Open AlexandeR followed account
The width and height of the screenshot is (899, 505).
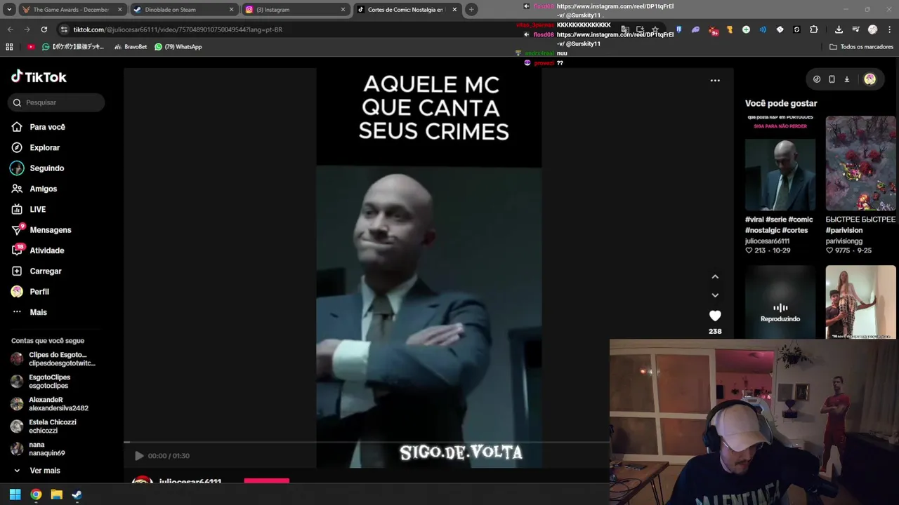[x=49, y=404]
